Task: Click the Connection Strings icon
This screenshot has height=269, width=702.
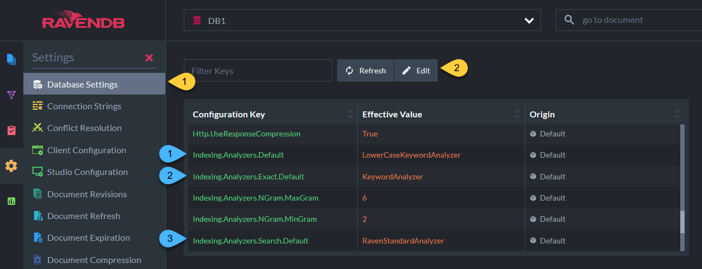Action: point(38,106)
